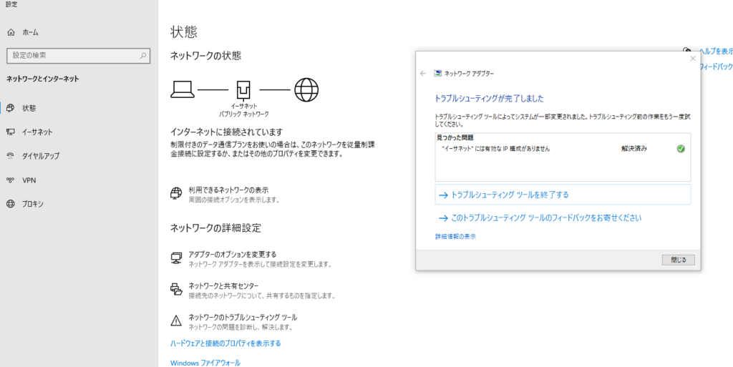Choose トラブルシューティング ツールを終了する option

509,195
